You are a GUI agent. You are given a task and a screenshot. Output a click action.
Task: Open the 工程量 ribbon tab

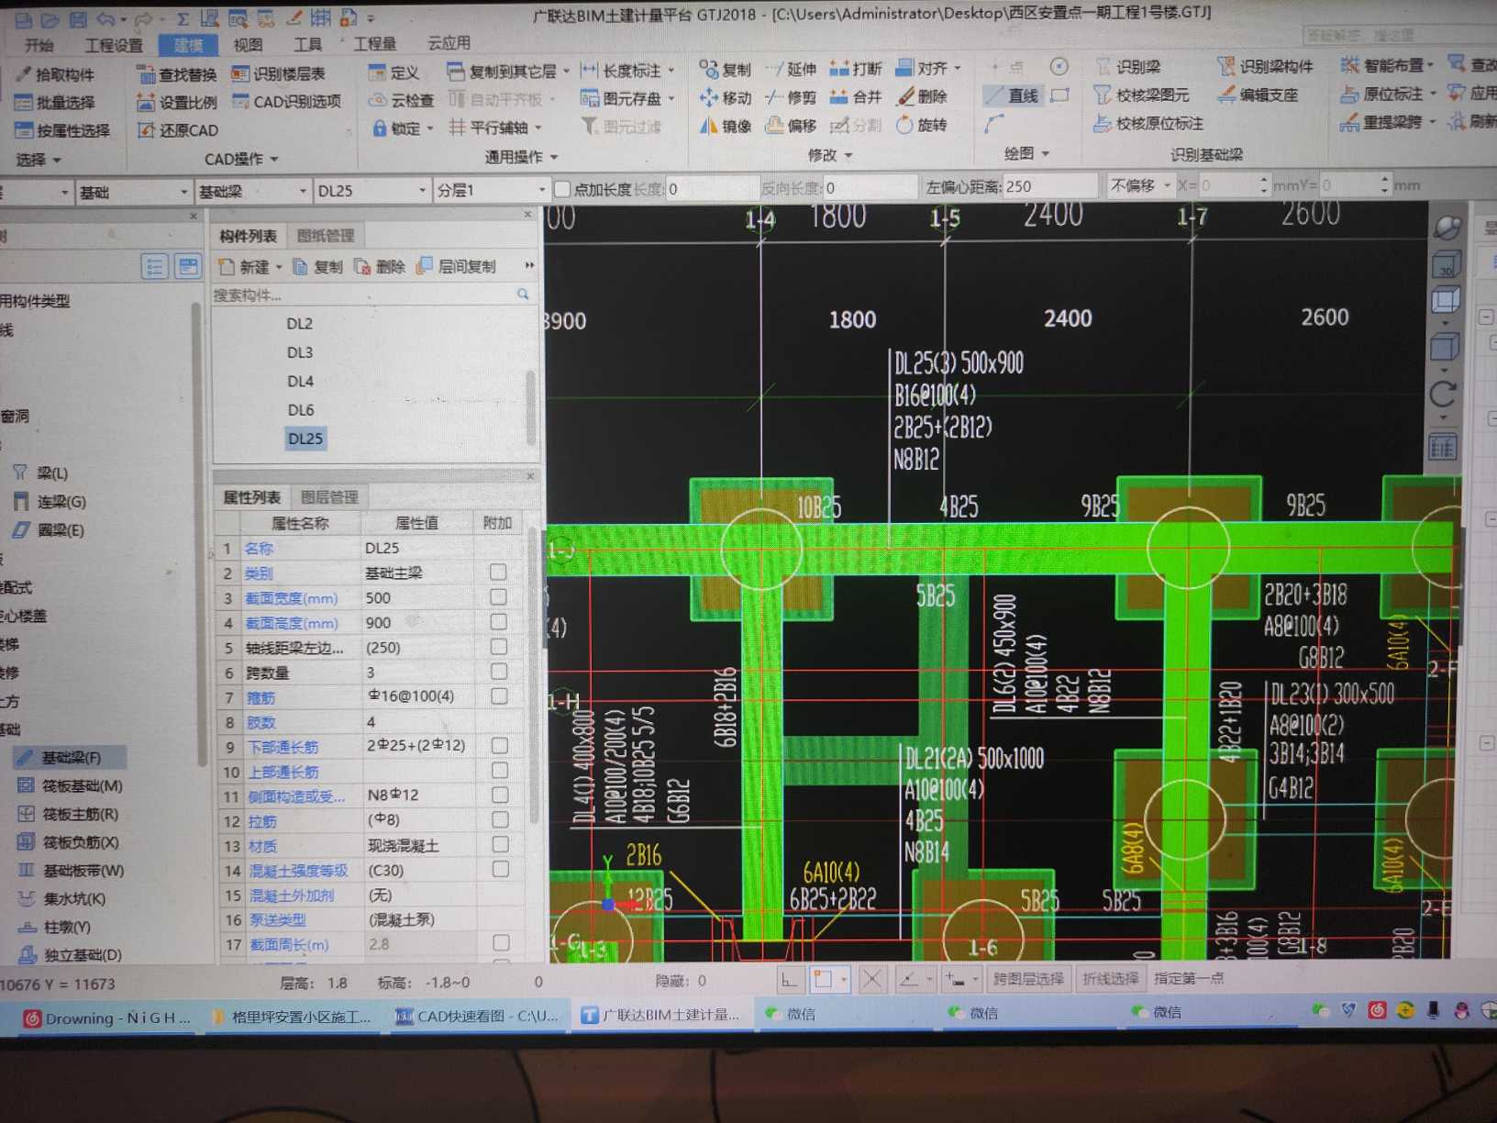(375, 43)
